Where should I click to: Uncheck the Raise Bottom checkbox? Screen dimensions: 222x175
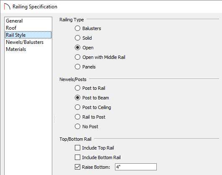tap(77, 167)
